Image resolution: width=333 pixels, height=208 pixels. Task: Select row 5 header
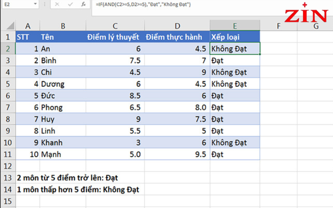tap(8, 84)
